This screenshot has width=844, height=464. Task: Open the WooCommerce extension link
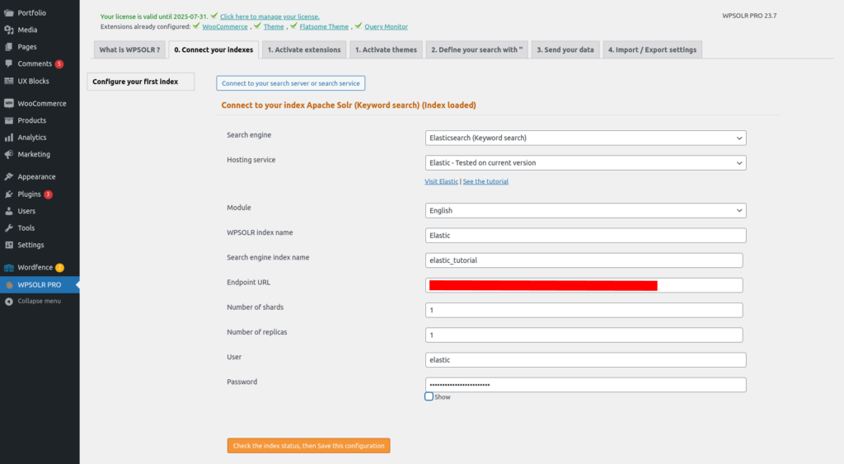[x=225, y=26]
